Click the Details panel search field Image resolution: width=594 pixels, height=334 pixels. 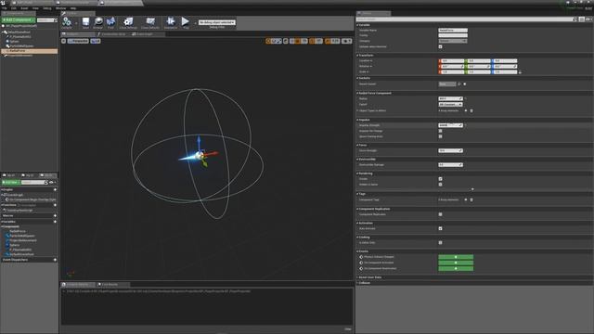[464, 19]
